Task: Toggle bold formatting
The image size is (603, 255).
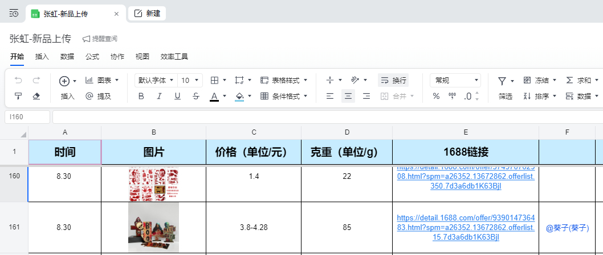Action: (141, 96)
